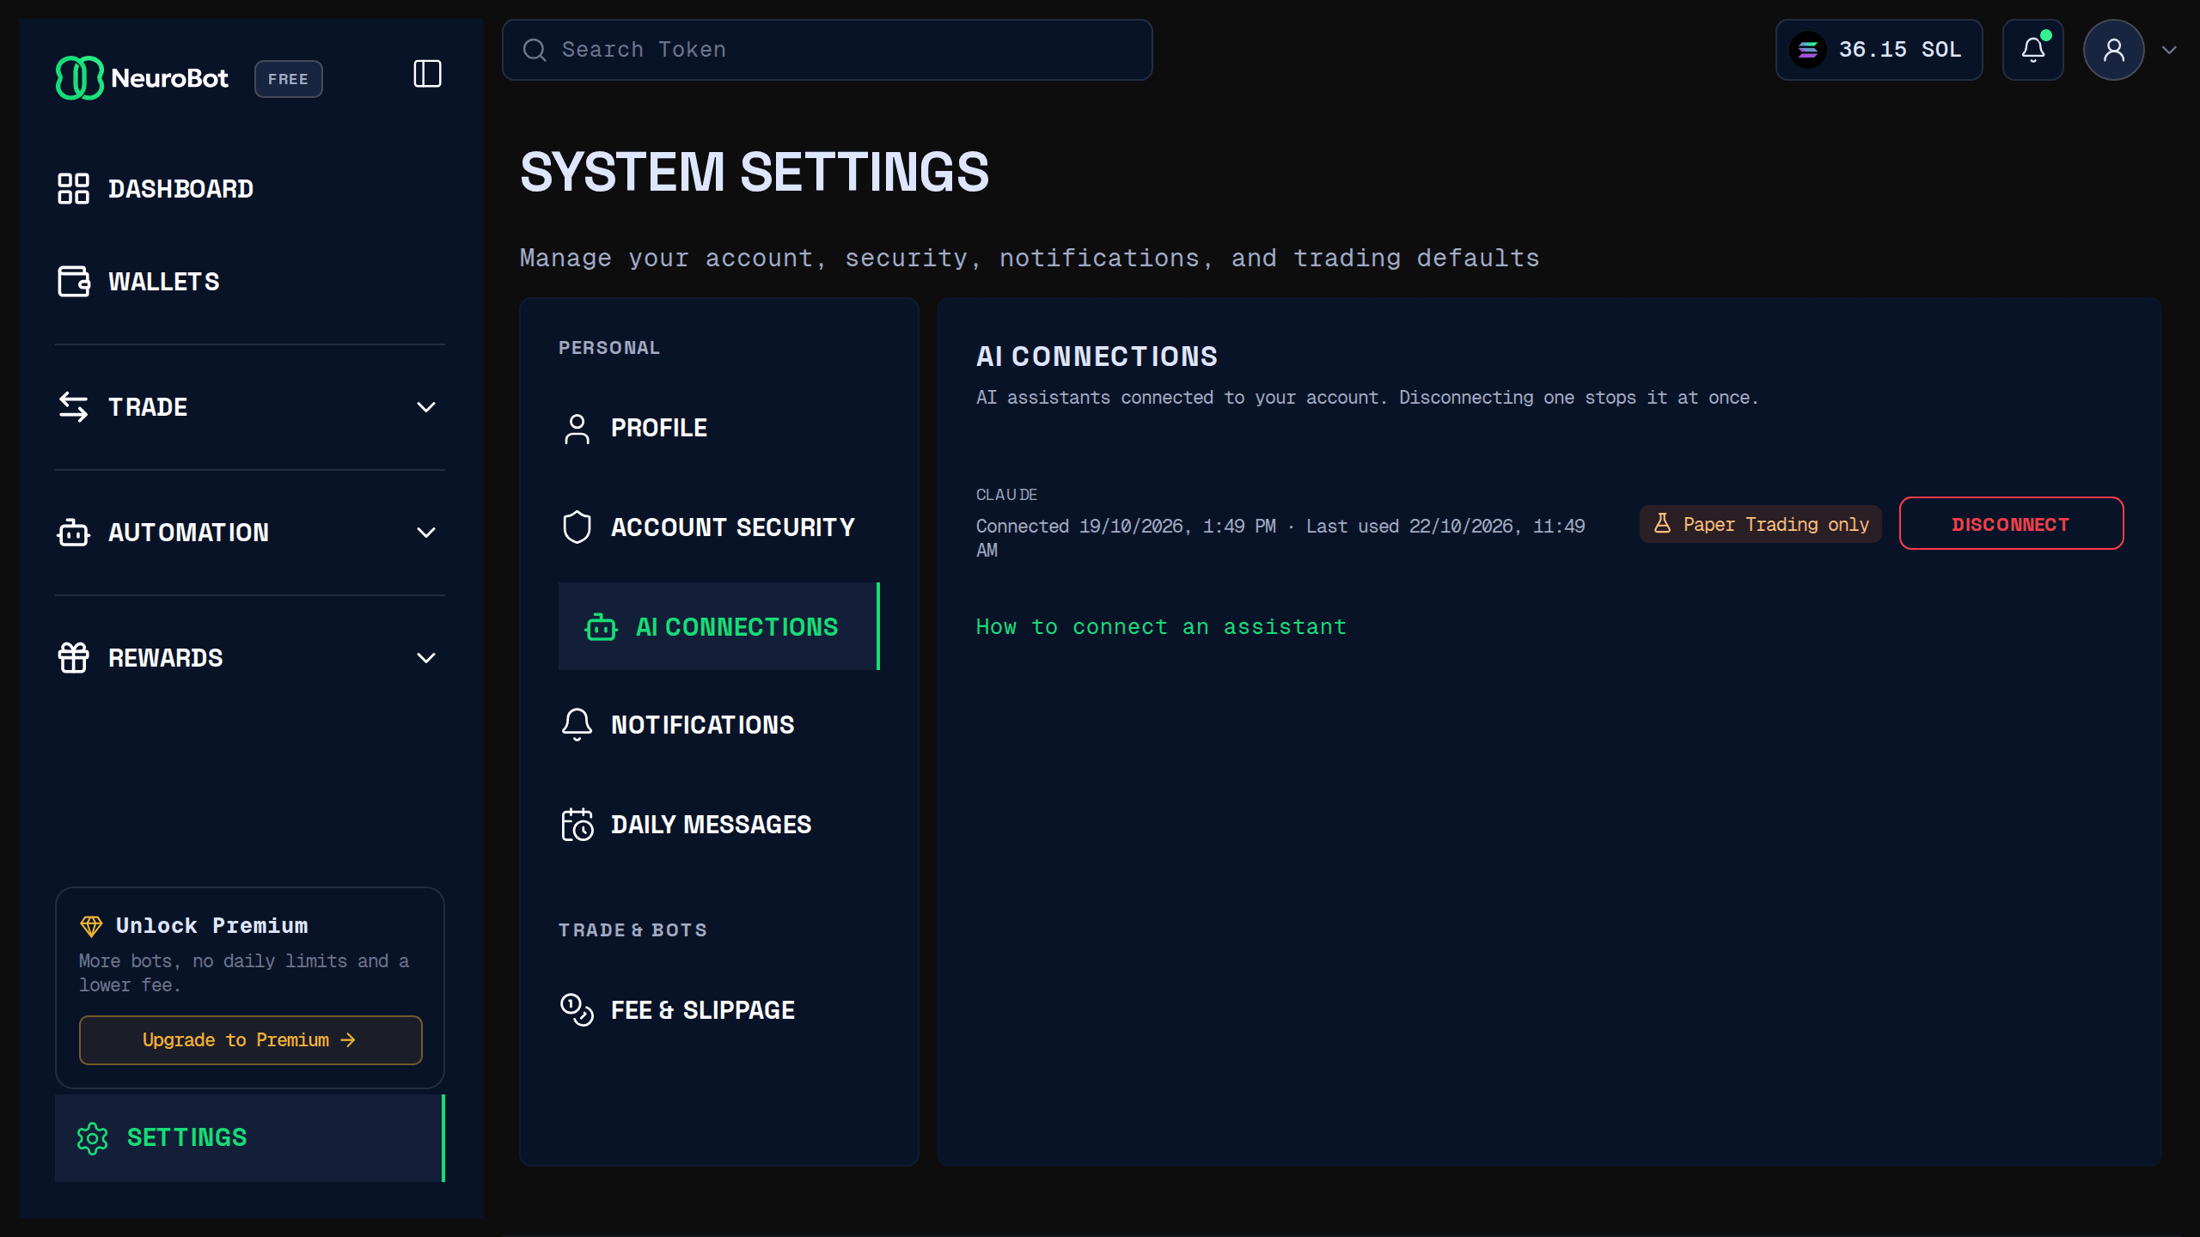Open the Account Security settings tab
Image resolution: width=2200 pixels, height=1237 pixels.
point(719,527)
